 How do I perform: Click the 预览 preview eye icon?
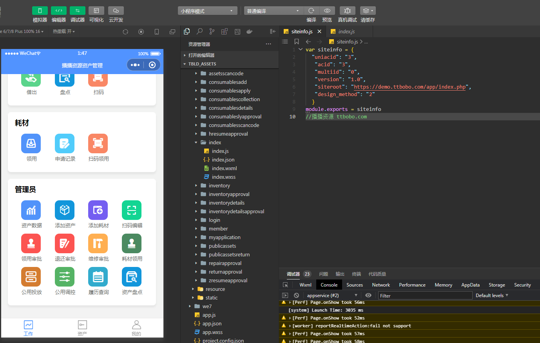click(x=327, y=11)
